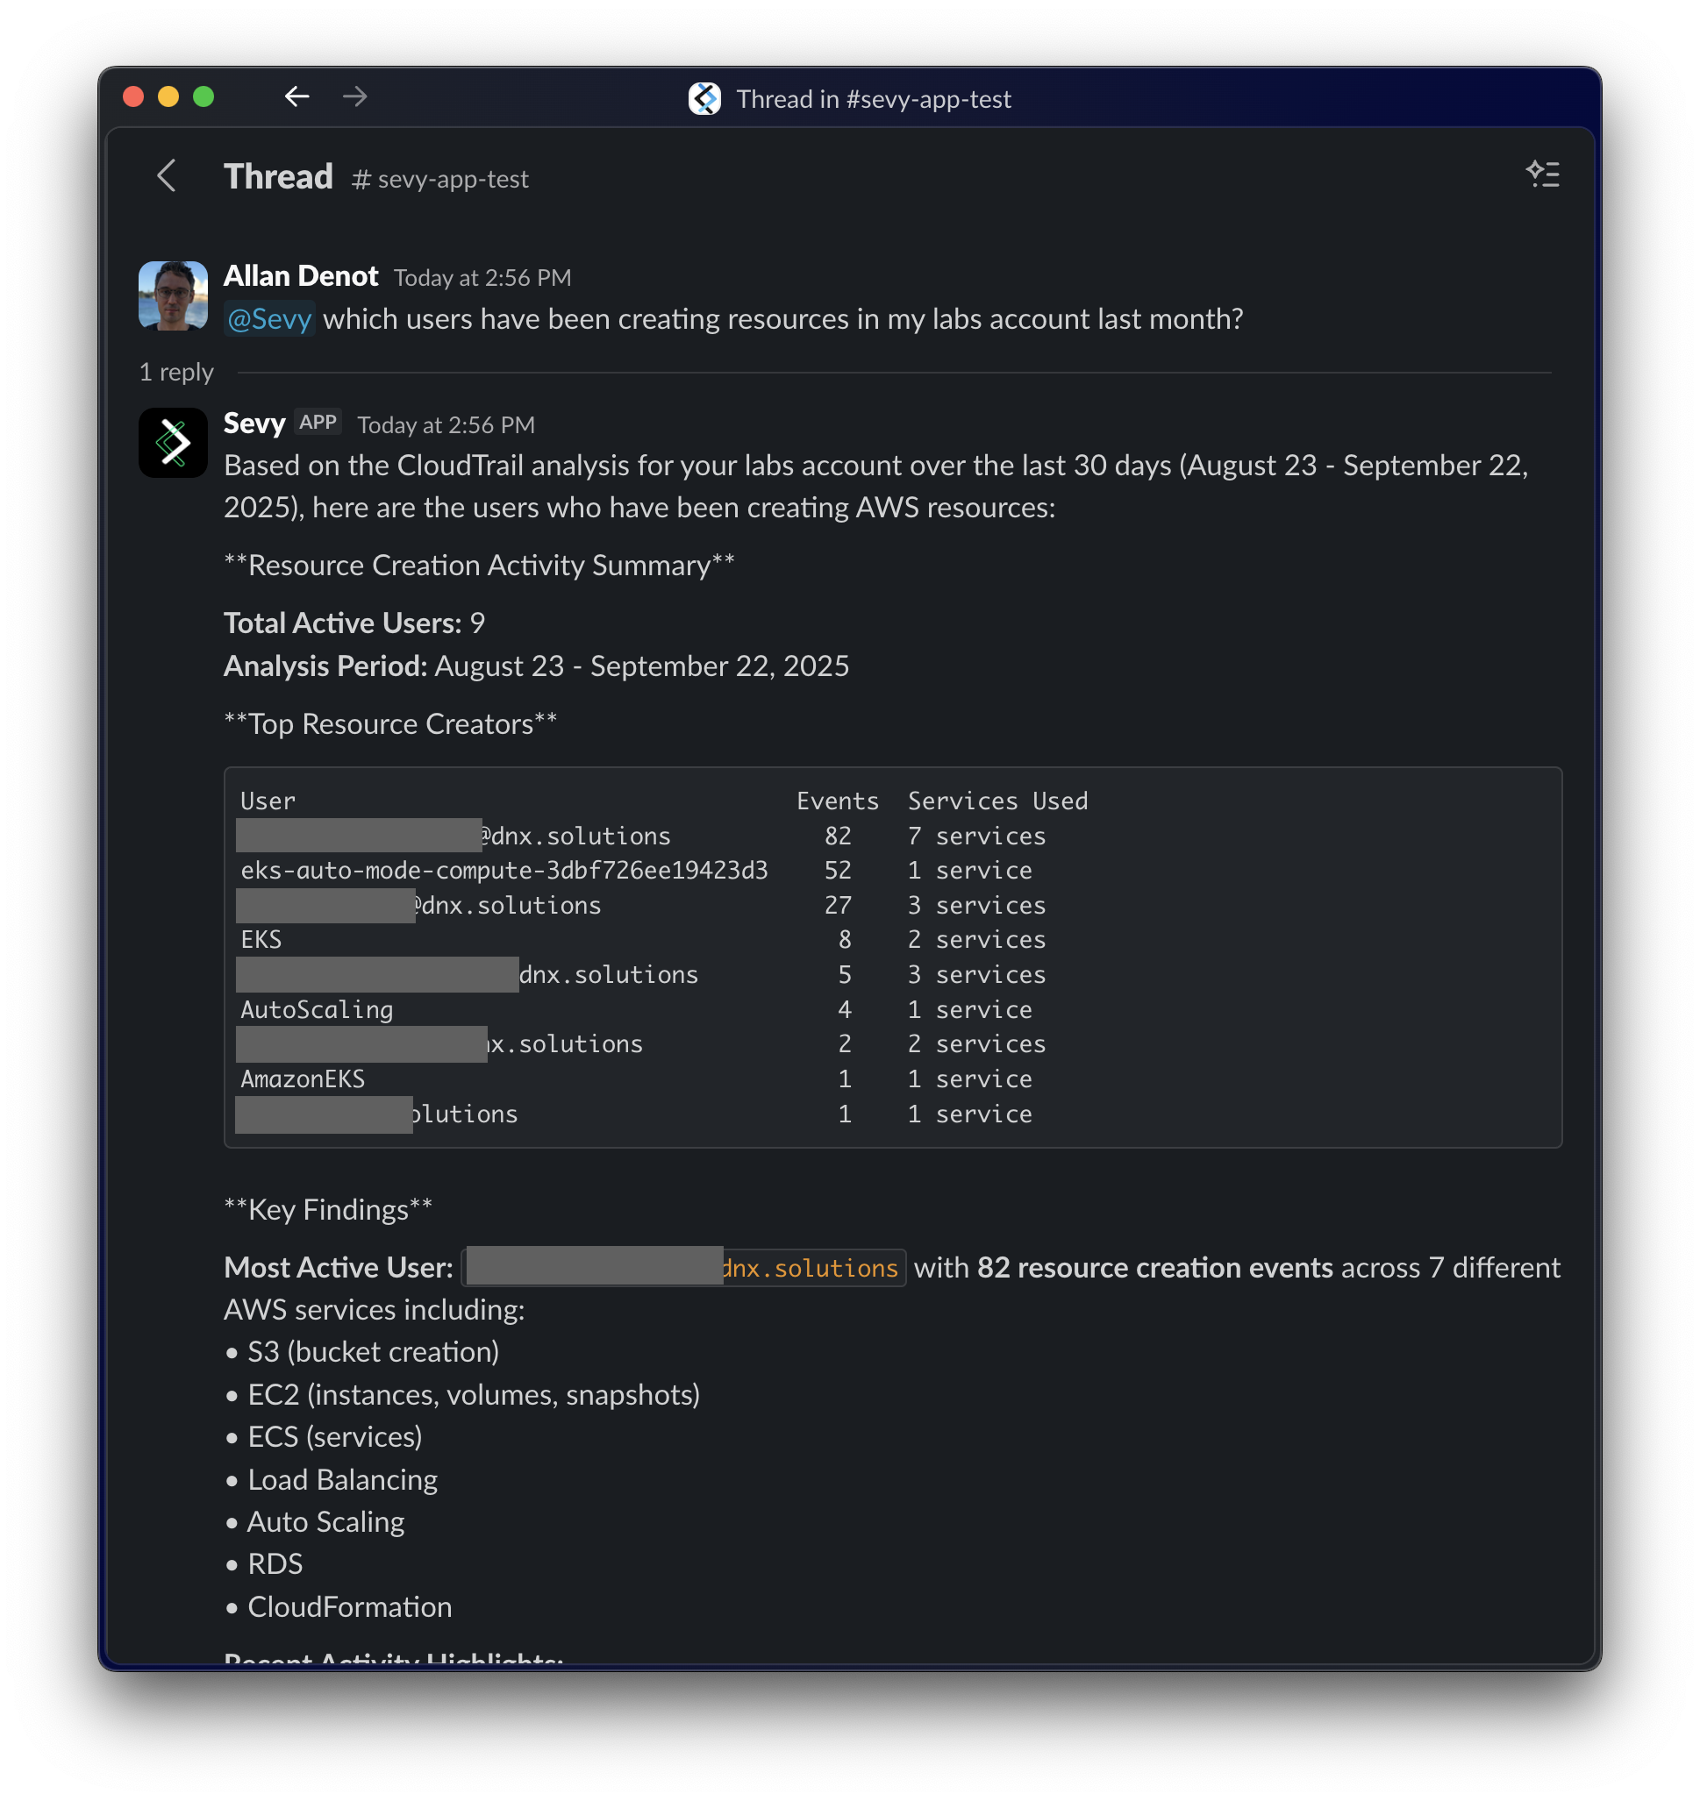Viewport: 1700px width, 1801px height.
Task: Click Allan Denot's profile avatar
Action: [x=173, y=296]
